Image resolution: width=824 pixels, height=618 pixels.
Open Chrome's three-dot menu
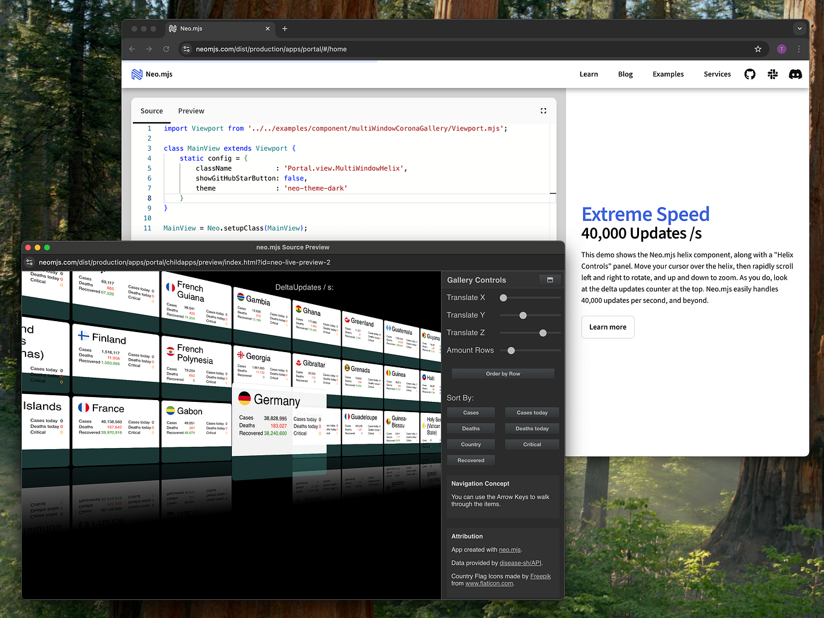point(799,49)
